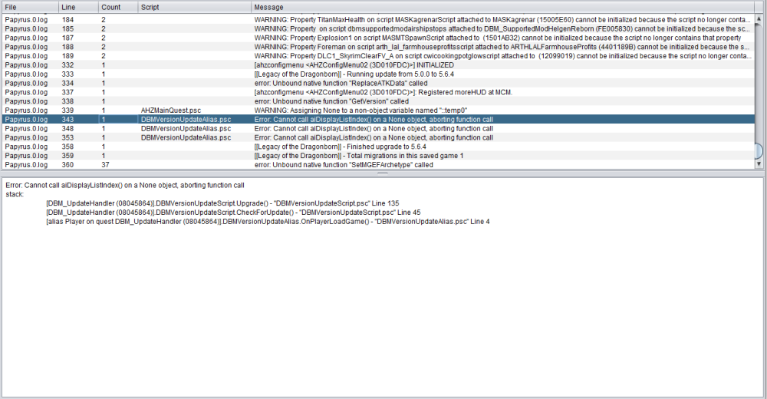Sort the table by the Message column header
Image resolution: width=767 pixels, height=399 pixels.
tap(502, 8)
